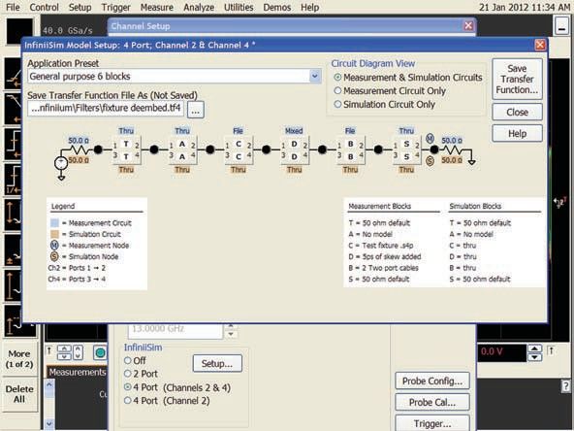The height and width of the screenshot is (431, 574).
Task: Click the Trigger button in Channel Setup
Action: click(x=432, y=423)
